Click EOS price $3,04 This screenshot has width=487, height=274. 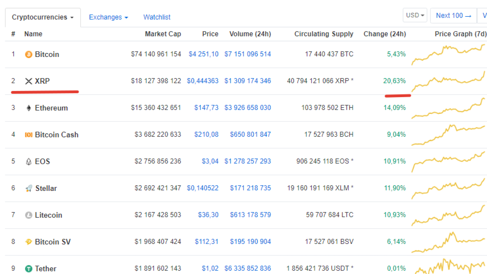(x=210, y=161)
